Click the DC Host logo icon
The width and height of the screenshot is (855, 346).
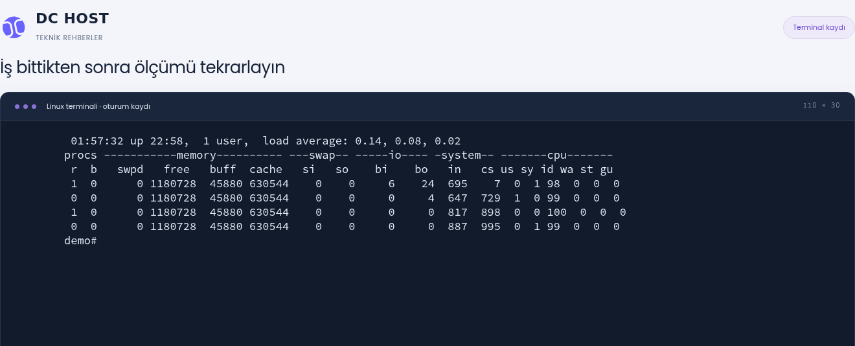(14, 27)
